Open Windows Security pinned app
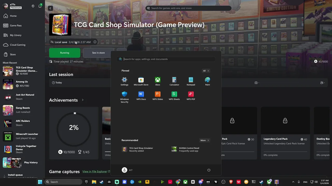This screenshot has width=332, height=186. (125, 97)
